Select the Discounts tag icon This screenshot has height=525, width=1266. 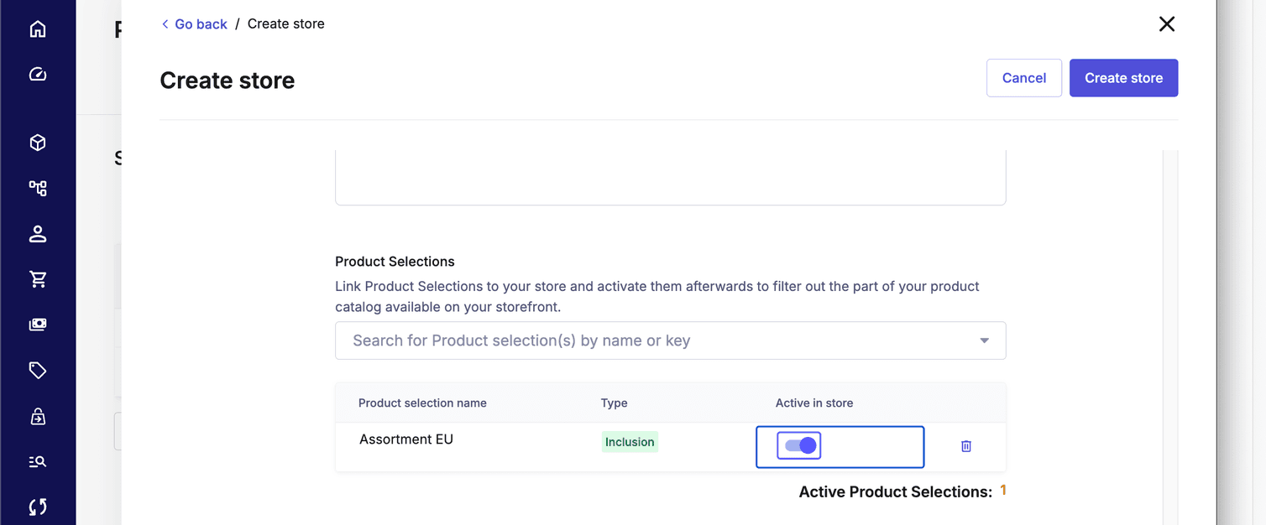(38, 370)
